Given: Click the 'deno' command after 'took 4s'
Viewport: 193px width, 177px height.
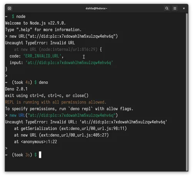Looking at the screenshot, I should 43,83.
